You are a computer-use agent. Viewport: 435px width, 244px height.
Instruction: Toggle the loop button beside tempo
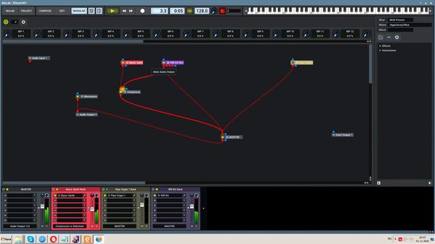190,11
